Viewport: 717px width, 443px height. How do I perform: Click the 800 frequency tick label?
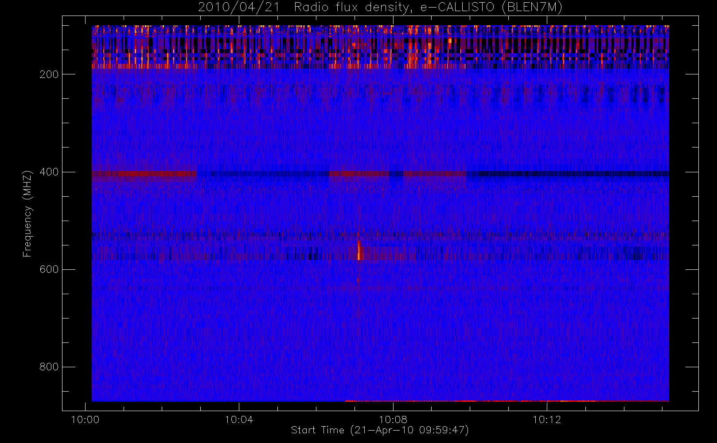(x=49, y=367)
